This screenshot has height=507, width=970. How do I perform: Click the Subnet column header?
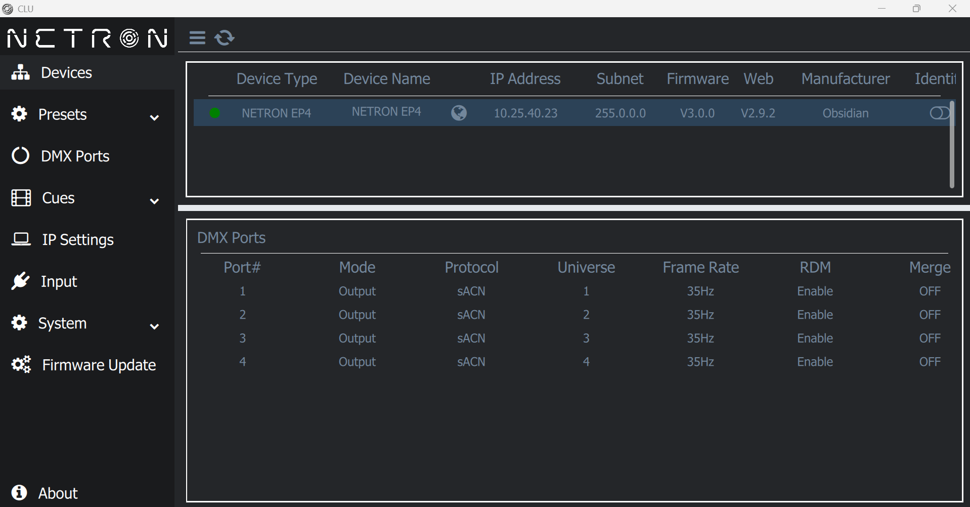[x=620, y=79]
